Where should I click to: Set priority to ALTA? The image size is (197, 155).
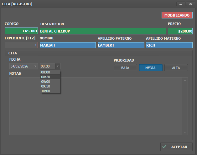pos(176,68)
